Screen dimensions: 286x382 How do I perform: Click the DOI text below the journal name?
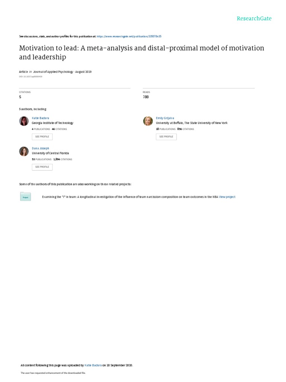[31, 76]
